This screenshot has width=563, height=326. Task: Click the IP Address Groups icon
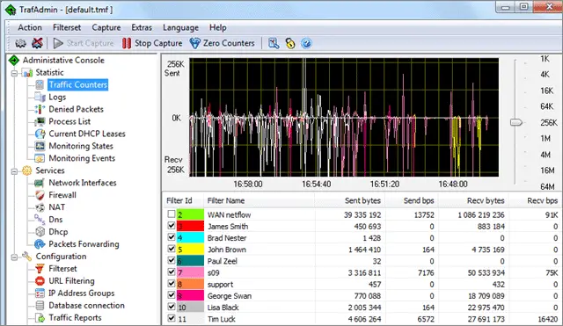click(40, 293)
